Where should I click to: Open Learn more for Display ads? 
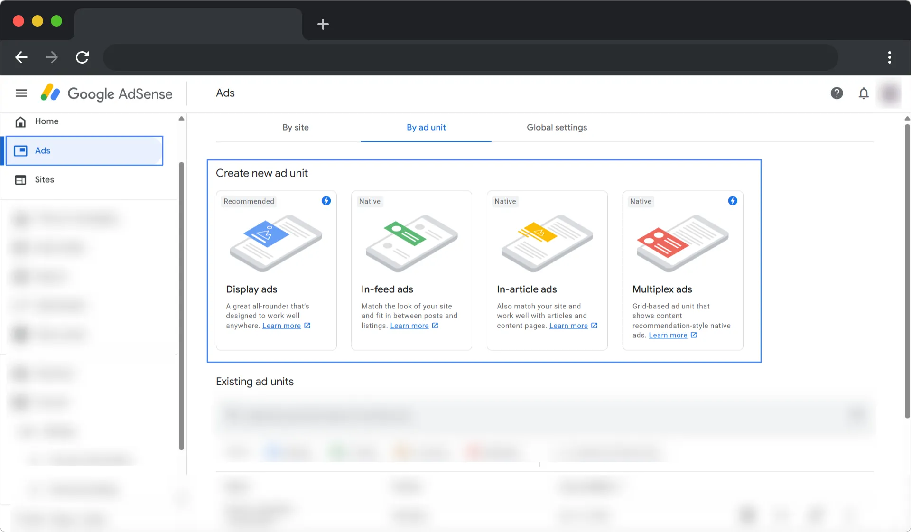tap(282, 326)
